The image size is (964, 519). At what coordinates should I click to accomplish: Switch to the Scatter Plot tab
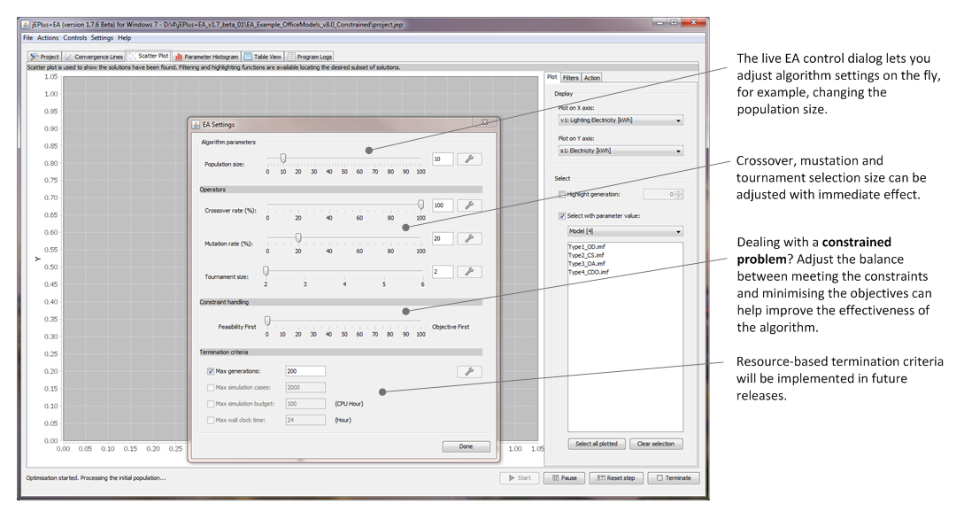pos(149,56)
